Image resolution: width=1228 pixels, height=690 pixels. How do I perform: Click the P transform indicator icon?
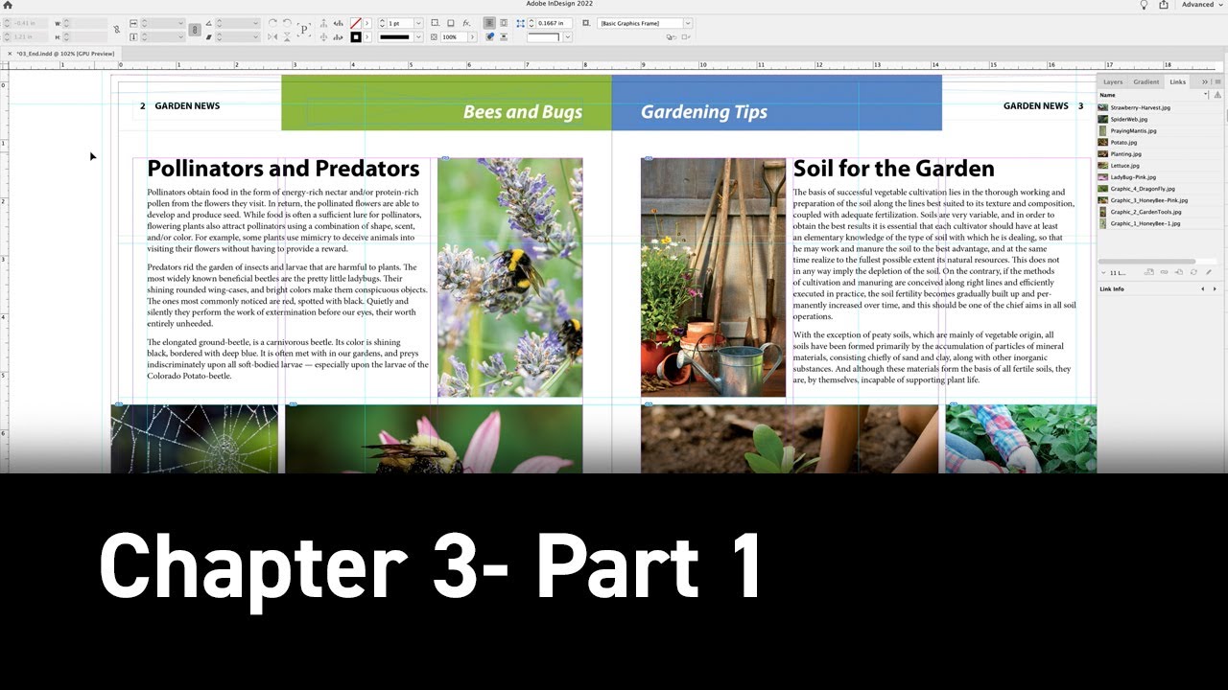304,30
